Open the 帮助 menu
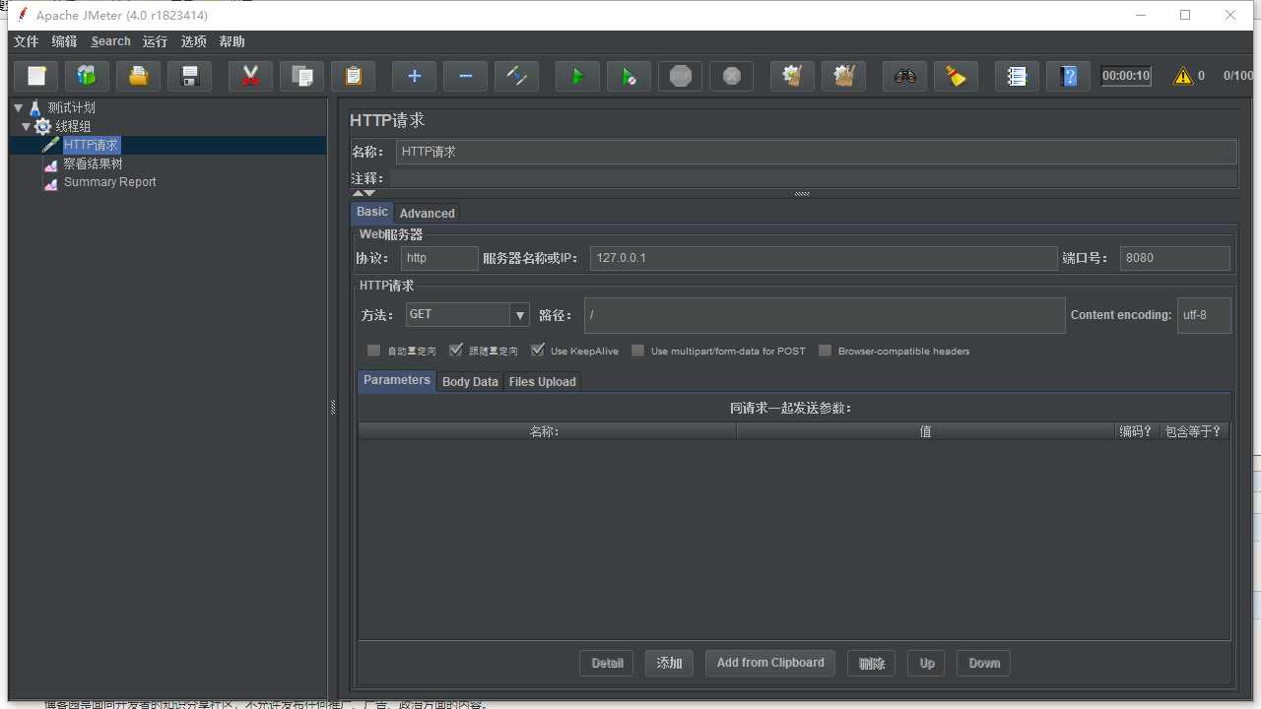This screenshot has height=709, width=1261. [232, 41]
